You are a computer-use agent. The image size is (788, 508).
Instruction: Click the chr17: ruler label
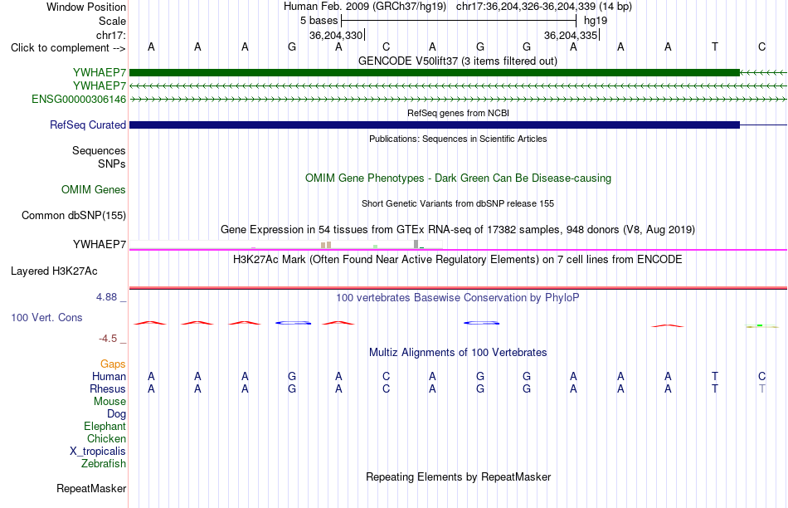[x=110, y=35]
